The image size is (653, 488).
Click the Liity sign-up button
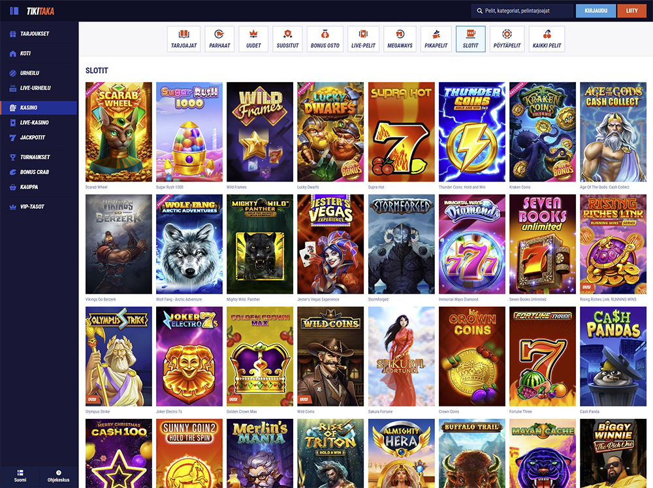pyautogui.click(x=631, y=11)
